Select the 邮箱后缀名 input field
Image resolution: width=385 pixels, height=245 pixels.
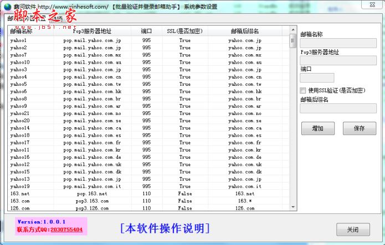pos(338,108)
